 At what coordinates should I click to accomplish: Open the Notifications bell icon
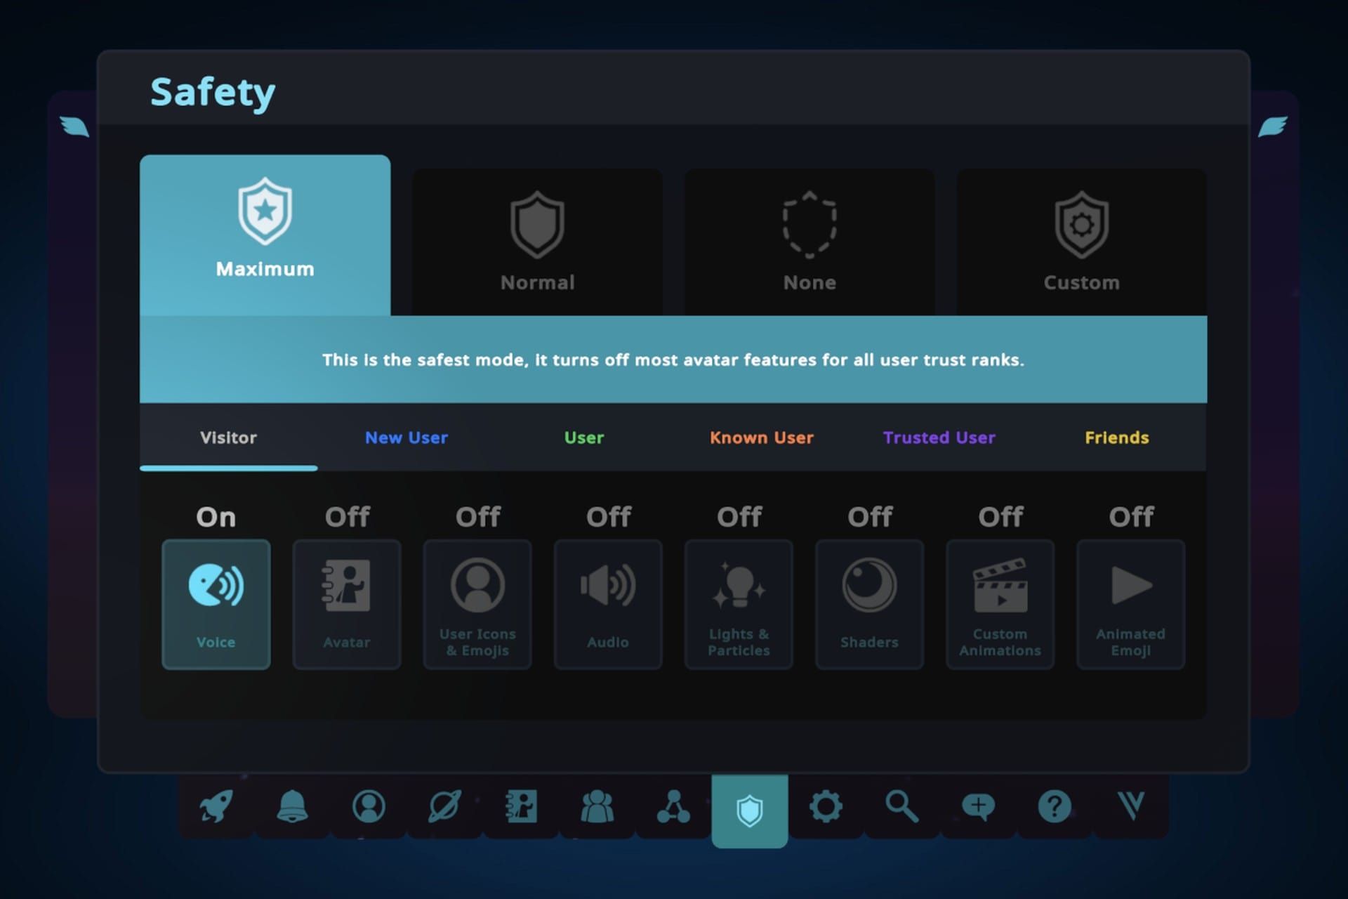[x=293, y=808]
